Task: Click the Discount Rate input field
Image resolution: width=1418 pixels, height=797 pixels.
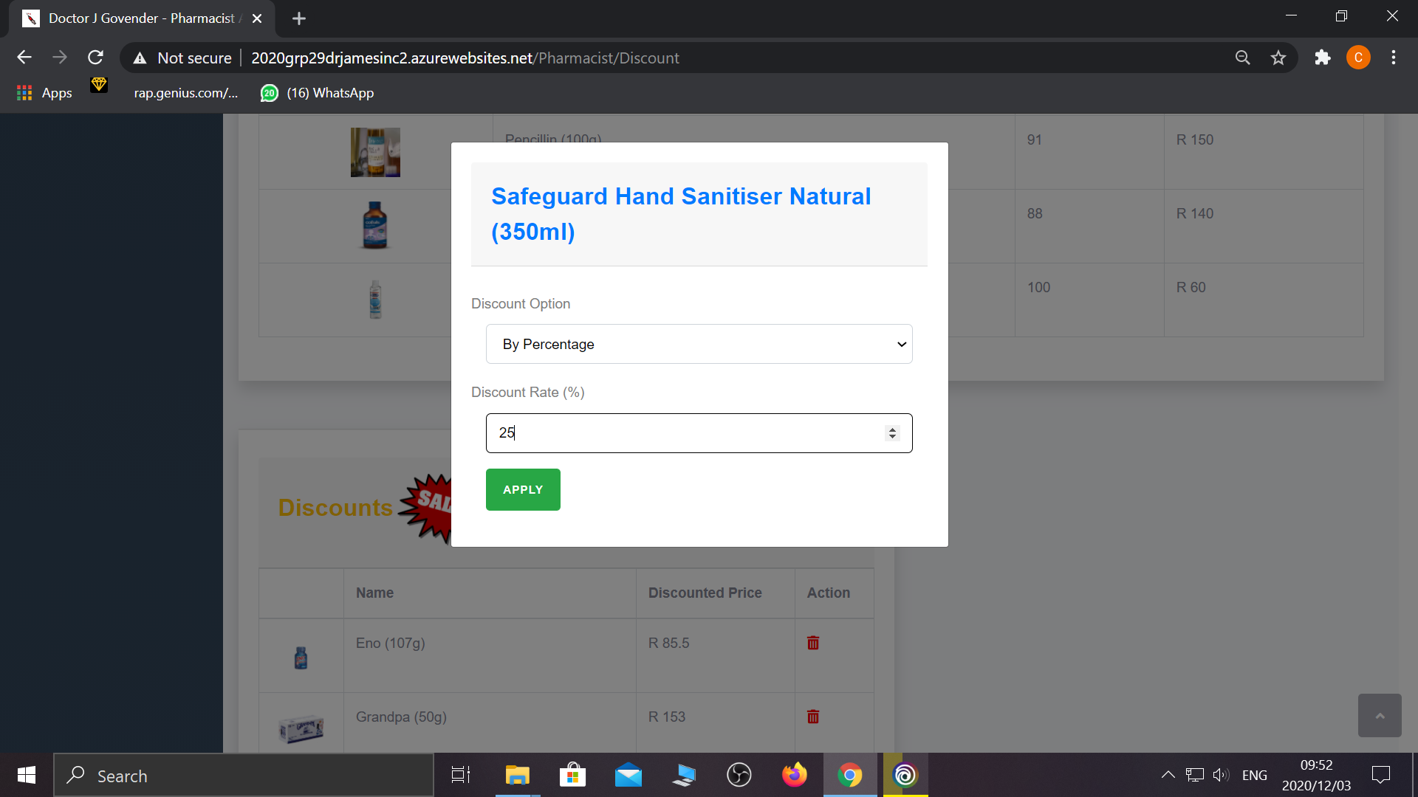Action: click(x=687, y=433)
